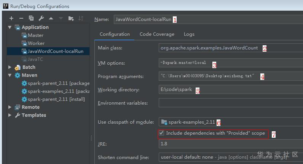
Task: Select the Worker configuration
Action: (x=36, y=43)
